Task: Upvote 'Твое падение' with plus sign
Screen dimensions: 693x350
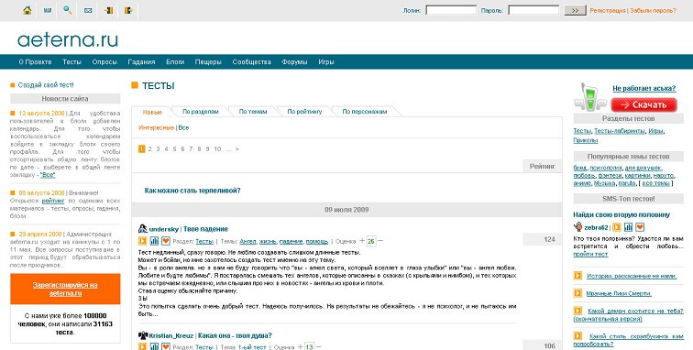Action: [x=362, y=241]
